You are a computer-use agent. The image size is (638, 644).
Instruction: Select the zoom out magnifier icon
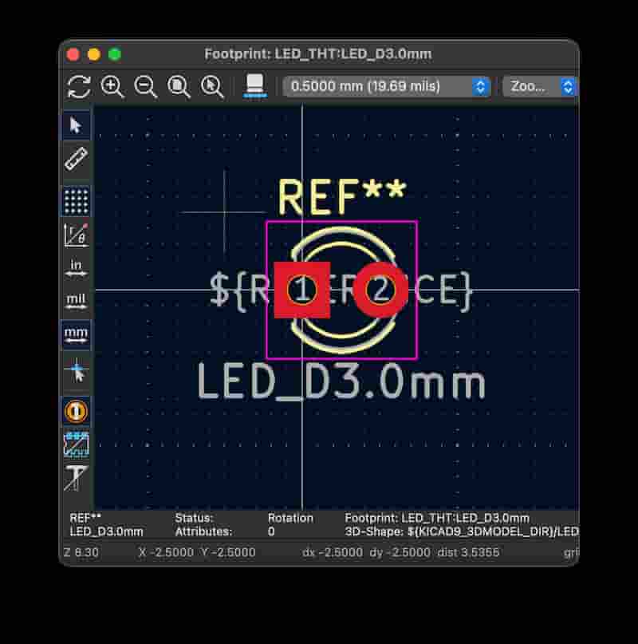click(146, 86)
